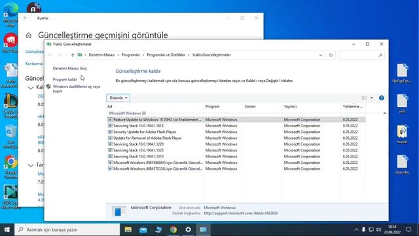Click Kurtarma link in Ayarlar window
Screen dimensions: 419x236
click(x=34, y=64)
